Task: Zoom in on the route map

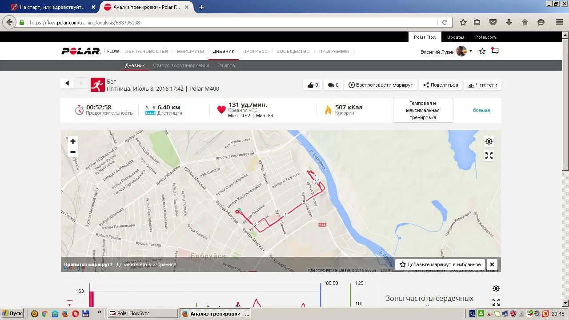Action: (73, 141)
